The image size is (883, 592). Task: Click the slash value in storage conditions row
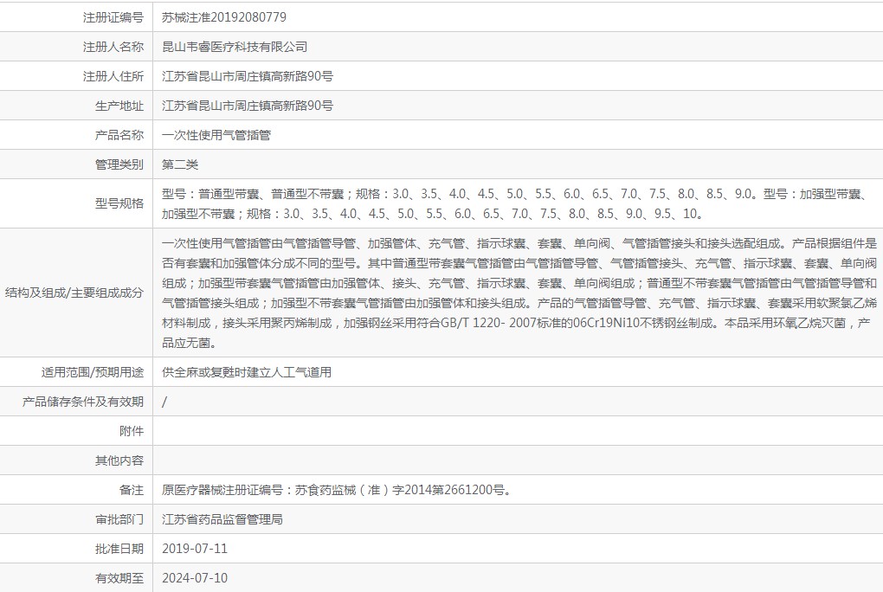(164, 402)
